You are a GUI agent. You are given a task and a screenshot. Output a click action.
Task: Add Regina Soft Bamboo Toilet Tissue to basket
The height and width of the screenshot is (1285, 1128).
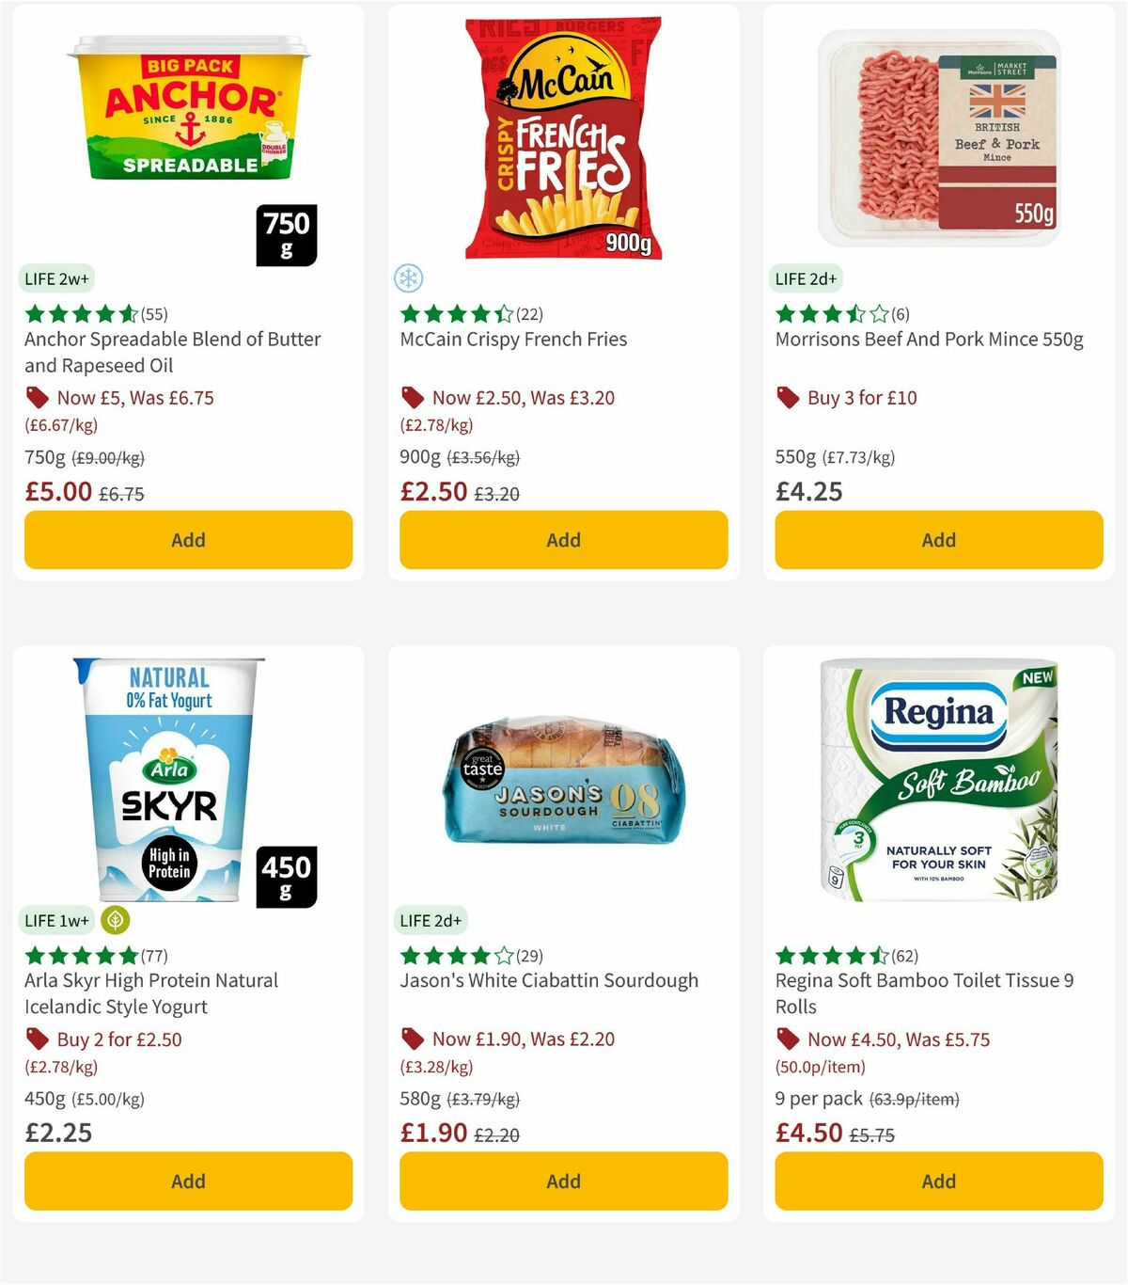[938, 1182]
